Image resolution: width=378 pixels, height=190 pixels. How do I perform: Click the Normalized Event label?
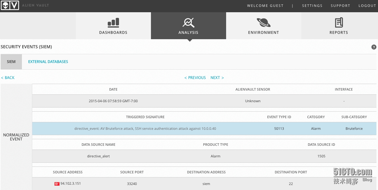(16, 137)
